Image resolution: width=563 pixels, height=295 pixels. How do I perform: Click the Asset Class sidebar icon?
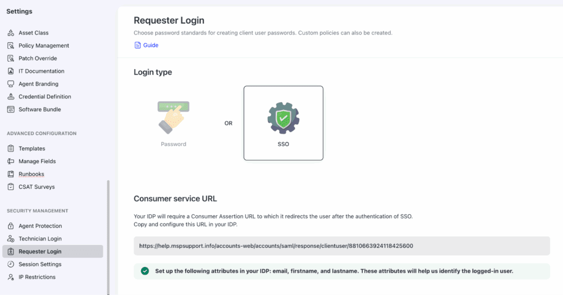coord(10,33)
